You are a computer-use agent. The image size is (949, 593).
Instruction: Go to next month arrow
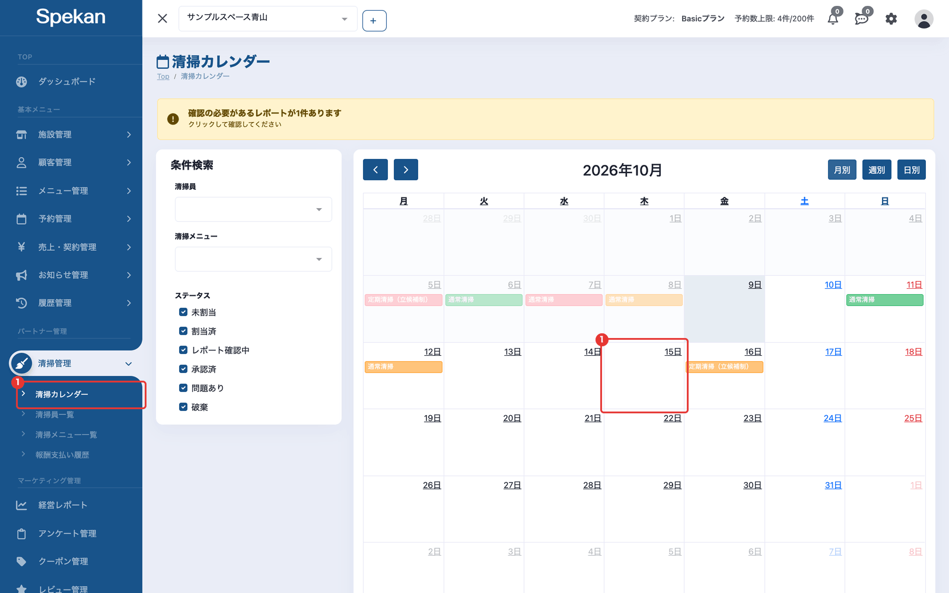[406, 170]
